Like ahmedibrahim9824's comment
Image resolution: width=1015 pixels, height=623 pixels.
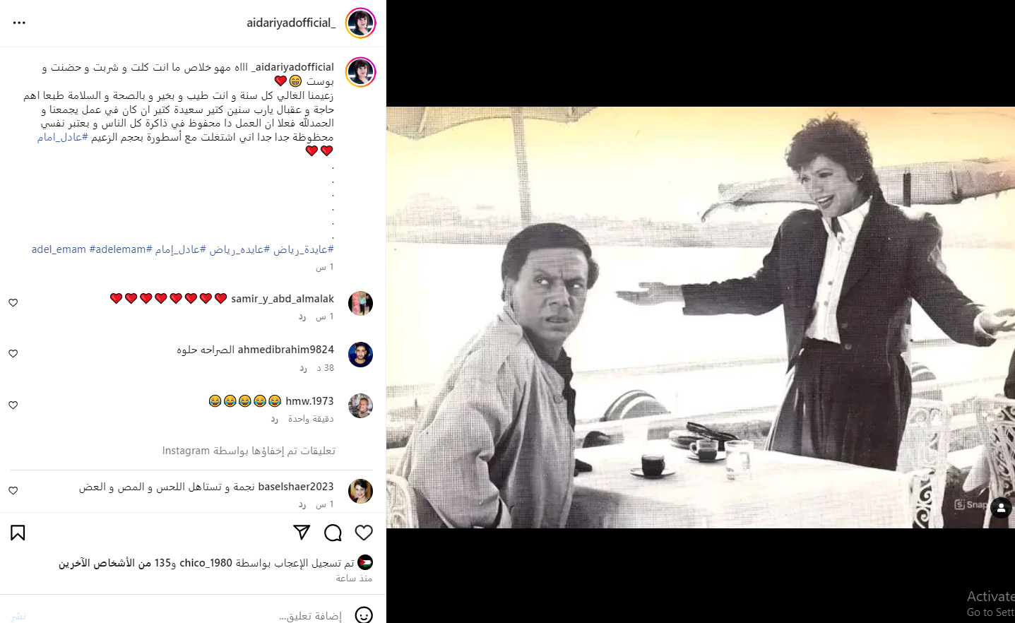(x=13, y=353)
